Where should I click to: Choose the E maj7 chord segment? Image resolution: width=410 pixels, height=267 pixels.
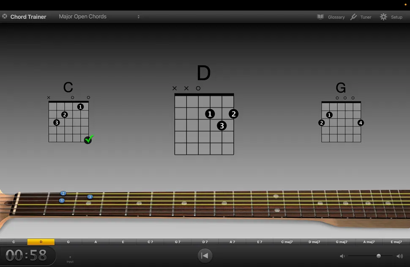[396, 242]
